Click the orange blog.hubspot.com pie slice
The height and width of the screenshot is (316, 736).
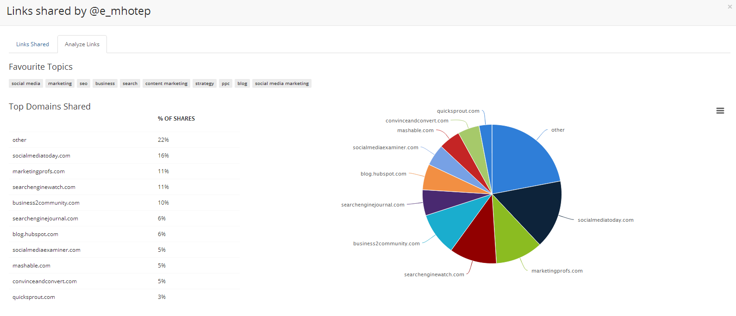[x=440, y=180]
